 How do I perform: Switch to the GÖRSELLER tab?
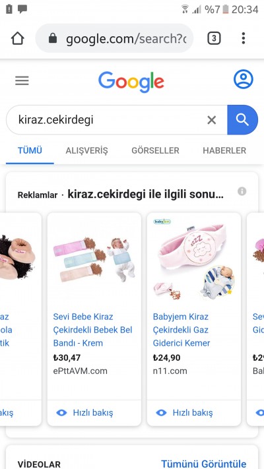[155, 150]
